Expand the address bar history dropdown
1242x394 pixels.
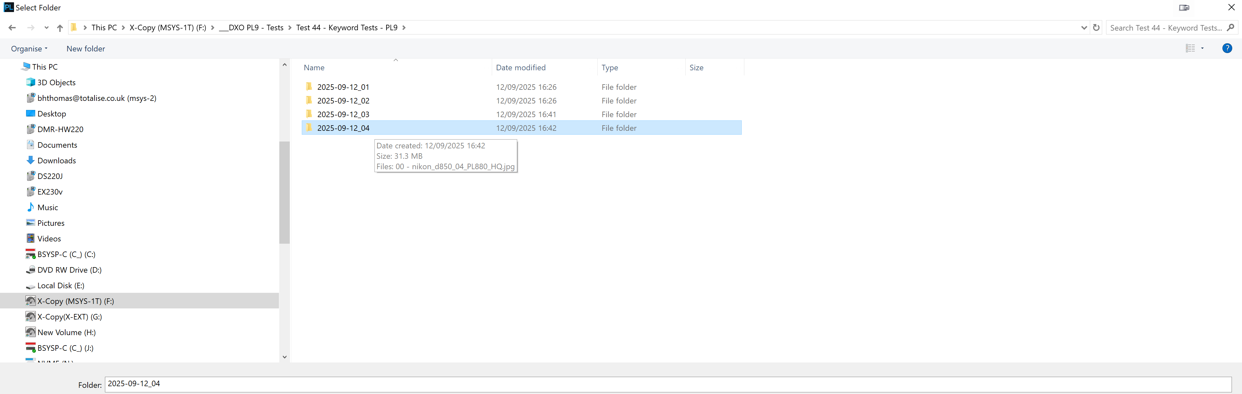[x=1084, y=28]
